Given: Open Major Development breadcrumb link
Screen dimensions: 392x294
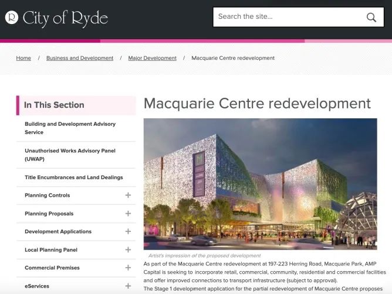Looking at the screenshot, I should tap(152, 58).
